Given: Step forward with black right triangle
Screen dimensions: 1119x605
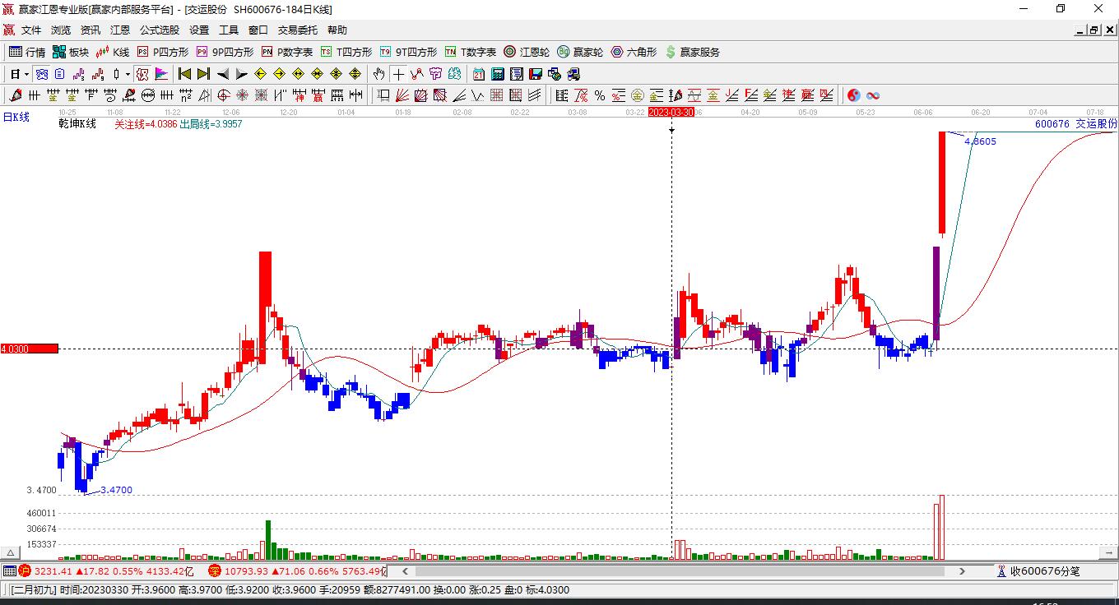Looking at the screenshot, I should (x=241, y=74).
